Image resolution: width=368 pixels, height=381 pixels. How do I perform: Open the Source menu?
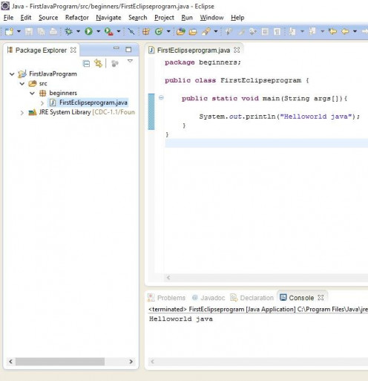[x=48, y=18]
